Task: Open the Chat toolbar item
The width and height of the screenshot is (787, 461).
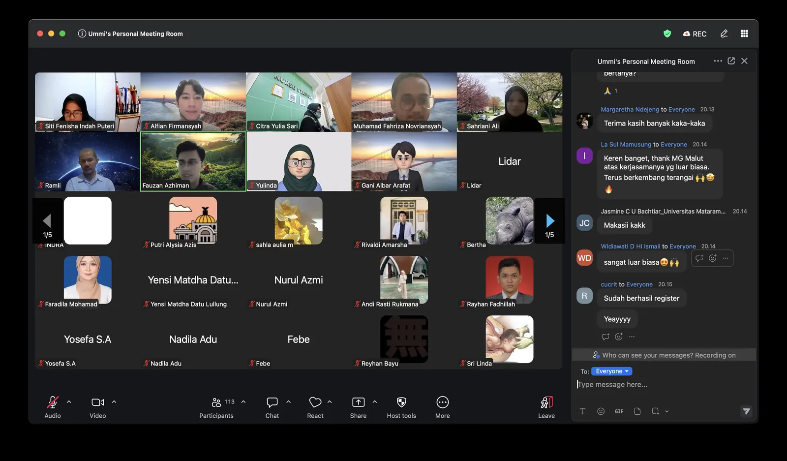Action: pos(272,407)
